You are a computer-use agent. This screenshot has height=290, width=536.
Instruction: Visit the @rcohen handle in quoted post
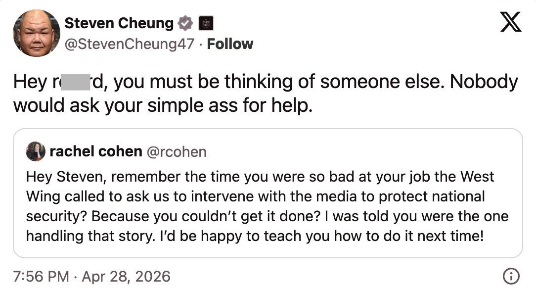click(177, 152)
